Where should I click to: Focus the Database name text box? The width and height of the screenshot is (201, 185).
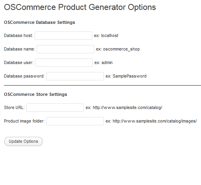[65, 49]
